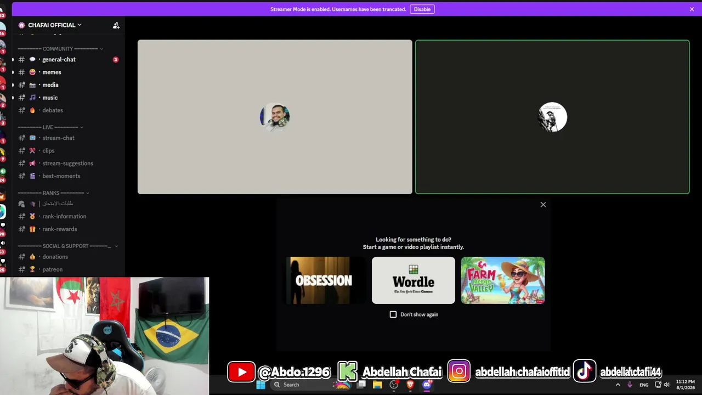Click the hash icon beside memes

tap(21, 72)
